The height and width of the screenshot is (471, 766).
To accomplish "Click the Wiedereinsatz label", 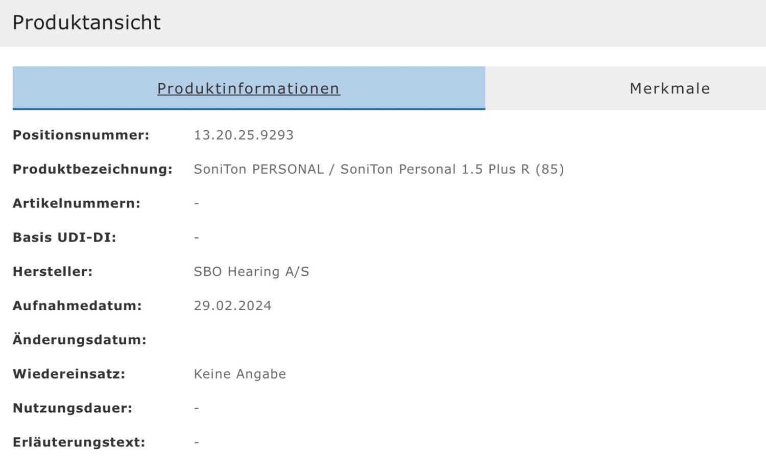I will pyautogui.click(x=69, y=374).
